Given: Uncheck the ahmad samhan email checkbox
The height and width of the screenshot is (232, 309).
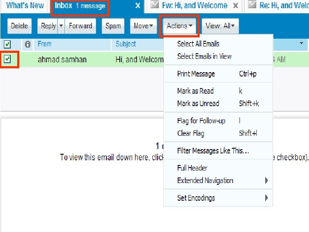Looking at the screenshot, I should [x=7, y=59].
